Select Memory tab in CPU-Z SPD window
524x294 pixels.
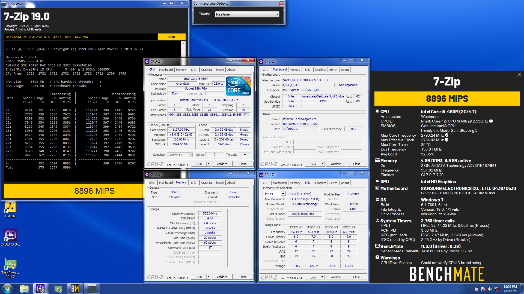(295, 183)
